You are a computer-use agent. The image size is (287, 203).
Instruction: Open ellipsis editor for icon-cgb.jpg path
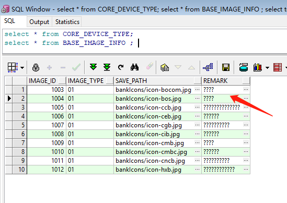click(x=197, y=125)
